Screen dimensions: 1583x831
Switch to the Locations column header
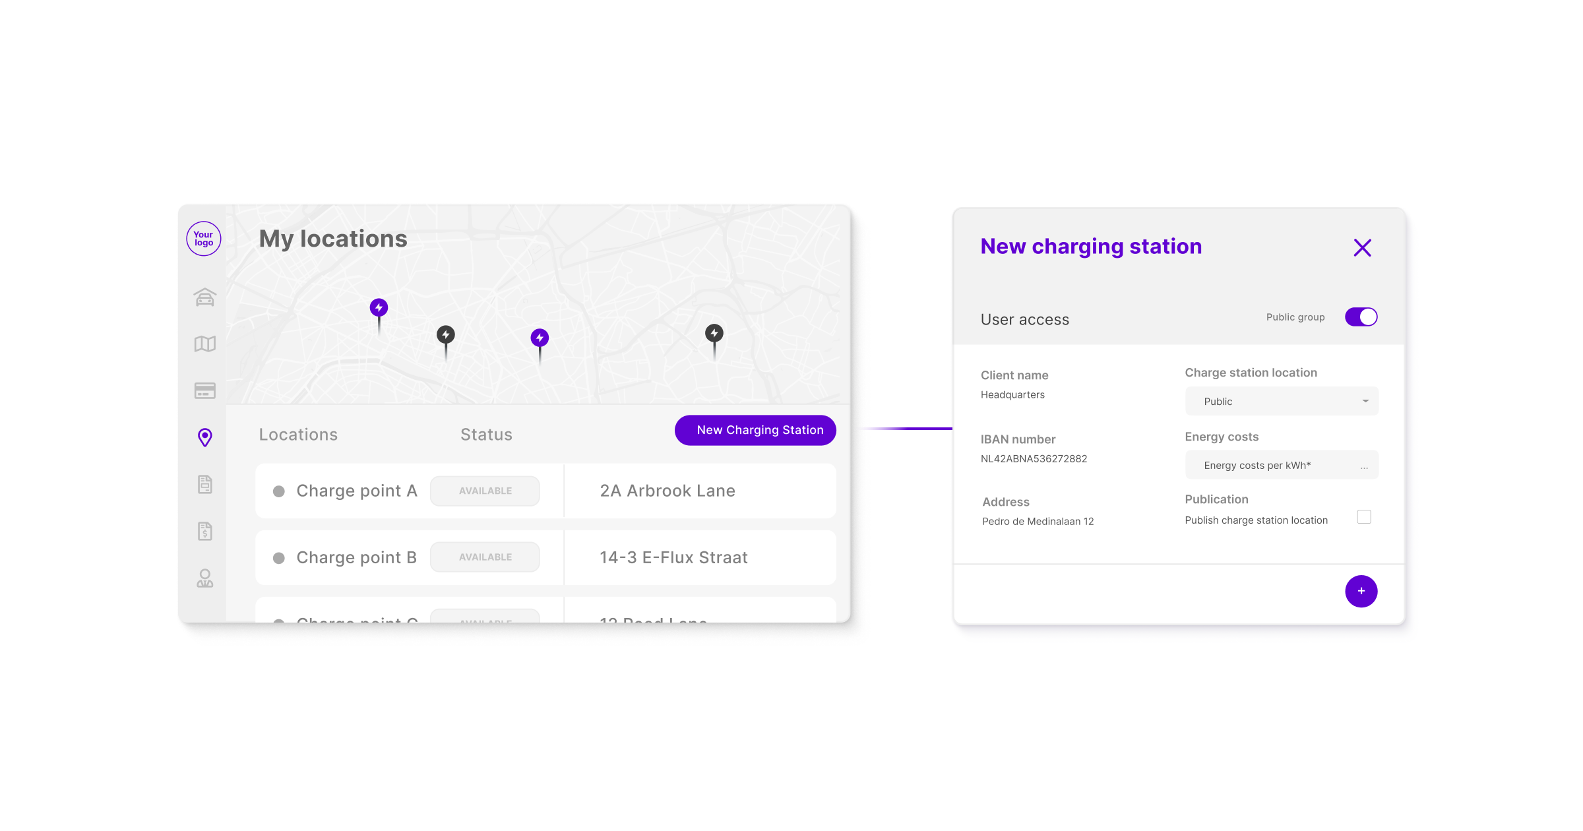298,434
